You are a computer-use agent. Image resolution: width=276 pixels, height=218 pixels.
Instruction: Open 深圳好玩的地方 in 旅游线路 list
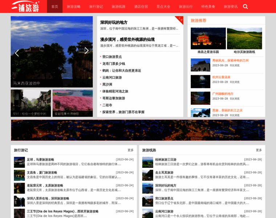coord(166,185)
